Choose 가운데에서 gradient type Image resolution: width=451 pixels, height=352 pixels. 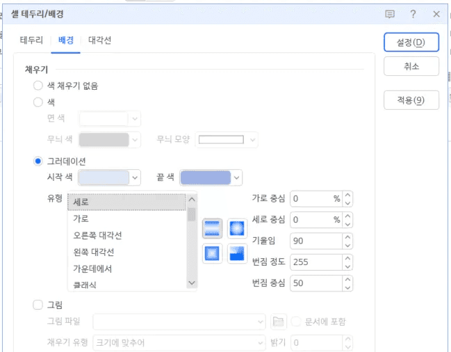coord(127,269)
